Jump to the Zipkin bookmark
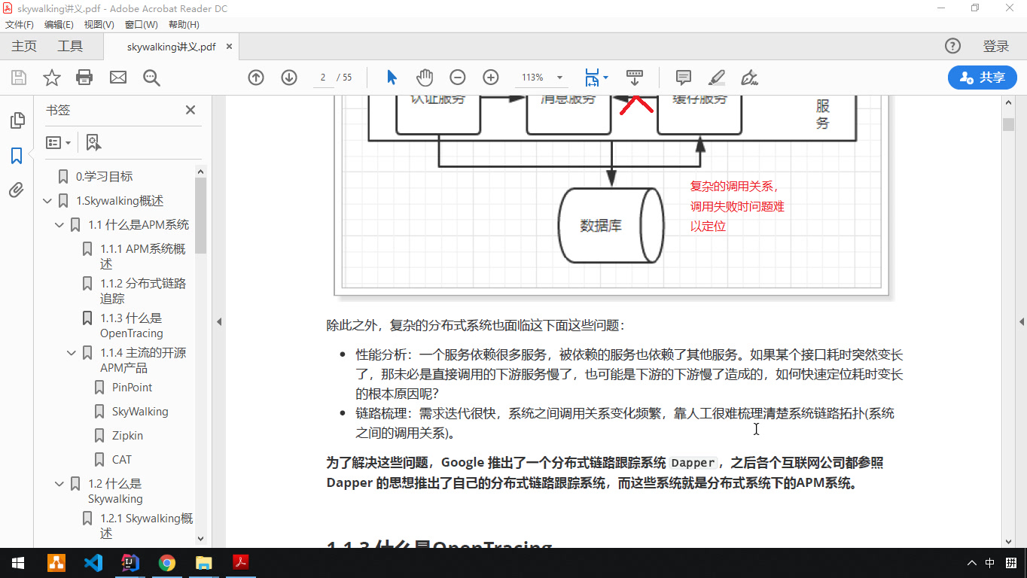This screenshot has height=578, width=1027. [127, 436]
